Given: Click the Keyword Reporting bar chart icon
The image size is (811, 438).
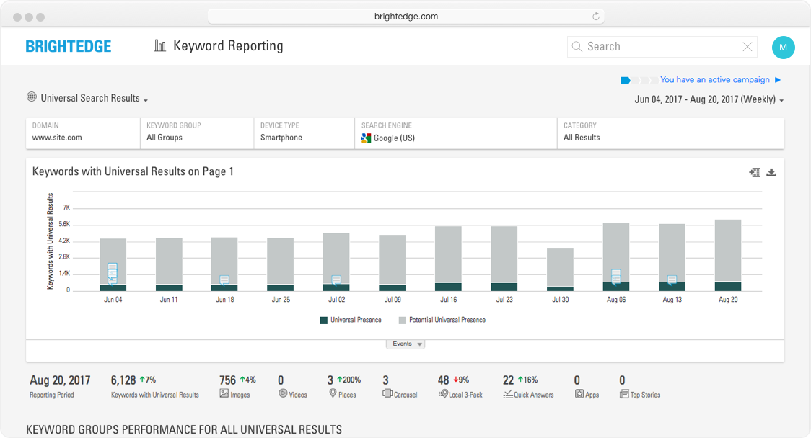Looking at the screenshot, I should pyautogui.click(x=160, y=46).
